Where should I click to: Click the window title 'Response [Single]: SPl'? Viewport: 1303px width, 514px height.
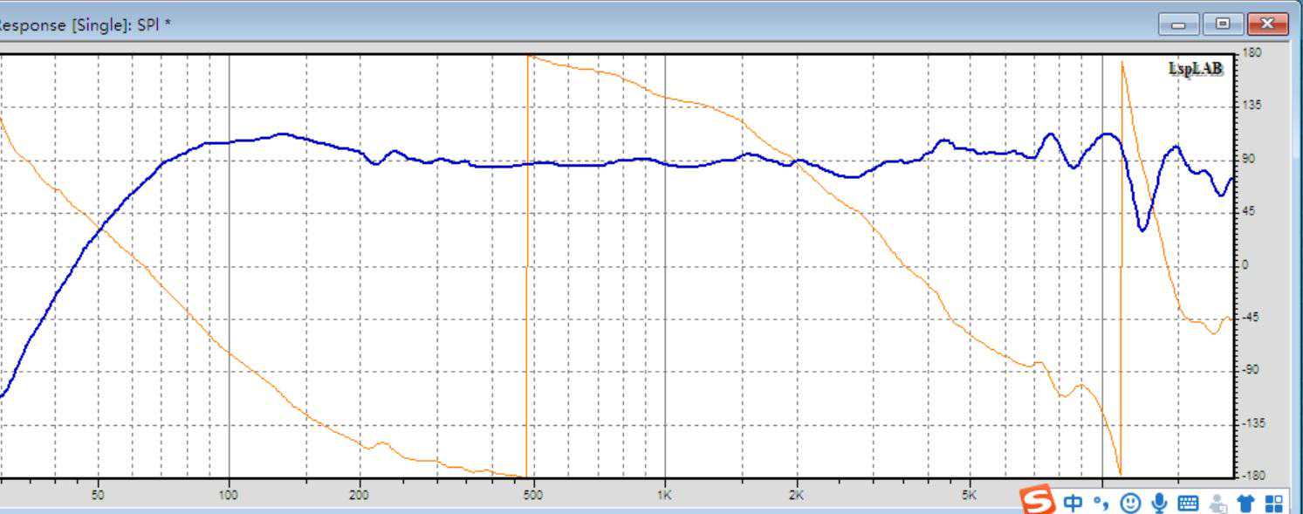point(83,24)
